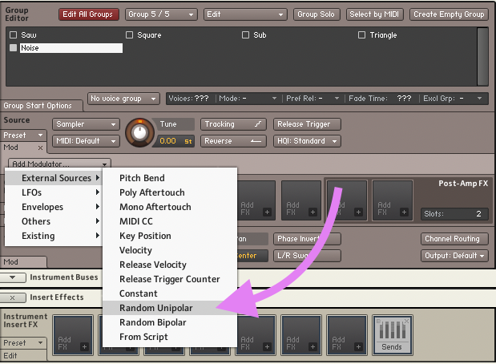Enable the Square group checkbox

[x=130, y=35]
